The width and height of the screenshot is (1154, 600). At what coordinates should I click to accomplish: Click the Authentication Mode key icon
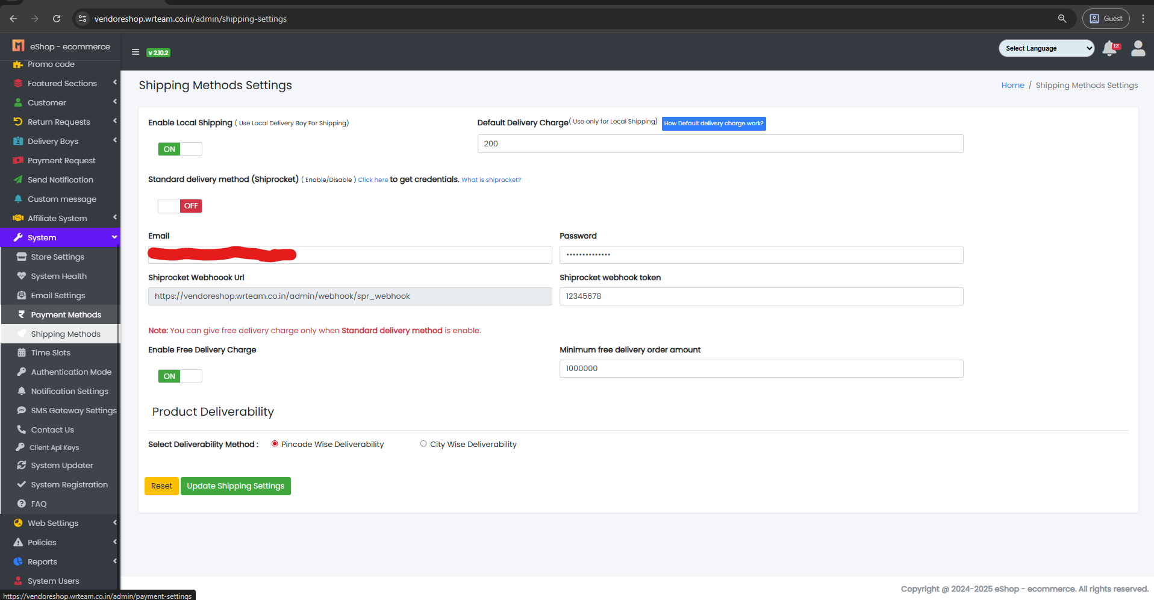pos(22,372)
